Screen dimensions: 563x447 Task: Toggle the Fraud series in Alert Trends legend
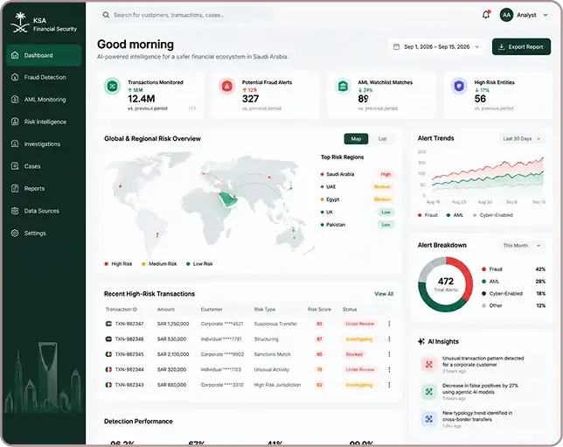(427, 215)
